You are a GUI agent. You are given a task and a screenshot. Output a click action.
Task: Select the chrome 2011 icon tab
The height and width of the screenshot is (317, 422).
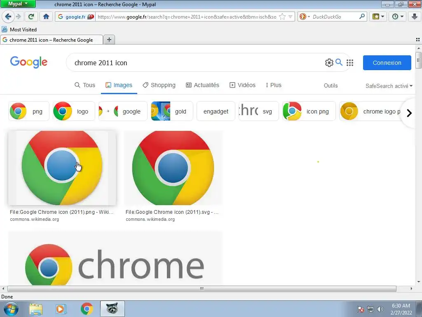coord(52,40)
